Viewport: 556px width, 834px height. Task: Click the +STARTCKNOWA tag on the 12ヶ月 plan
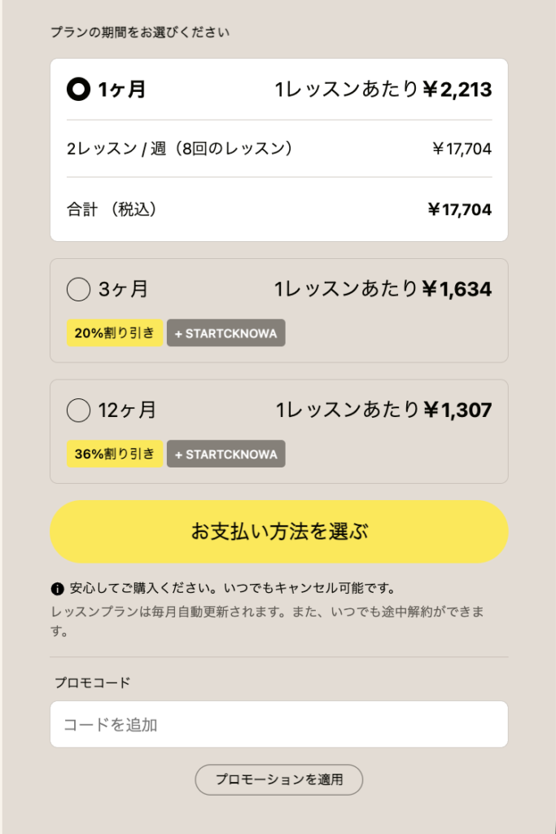[226, 454]
